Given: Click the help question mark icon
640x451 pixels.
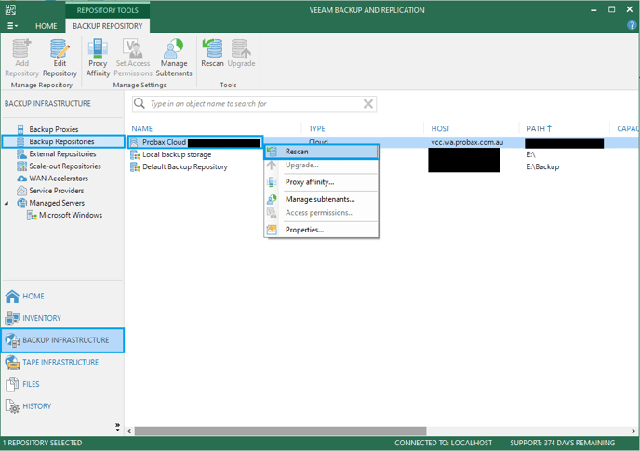Looking at the screenshot, I should click(631, 25).
